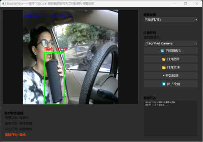Click the DriveSafeEye app icon in title bar
Screen dimensions: 203x142
(4, 3)
